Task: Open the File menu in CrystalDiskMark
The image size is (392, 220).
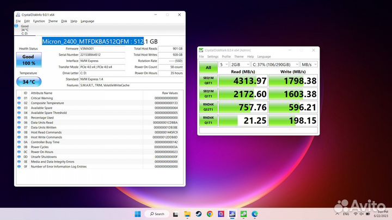Action: [x=201, y=56]
